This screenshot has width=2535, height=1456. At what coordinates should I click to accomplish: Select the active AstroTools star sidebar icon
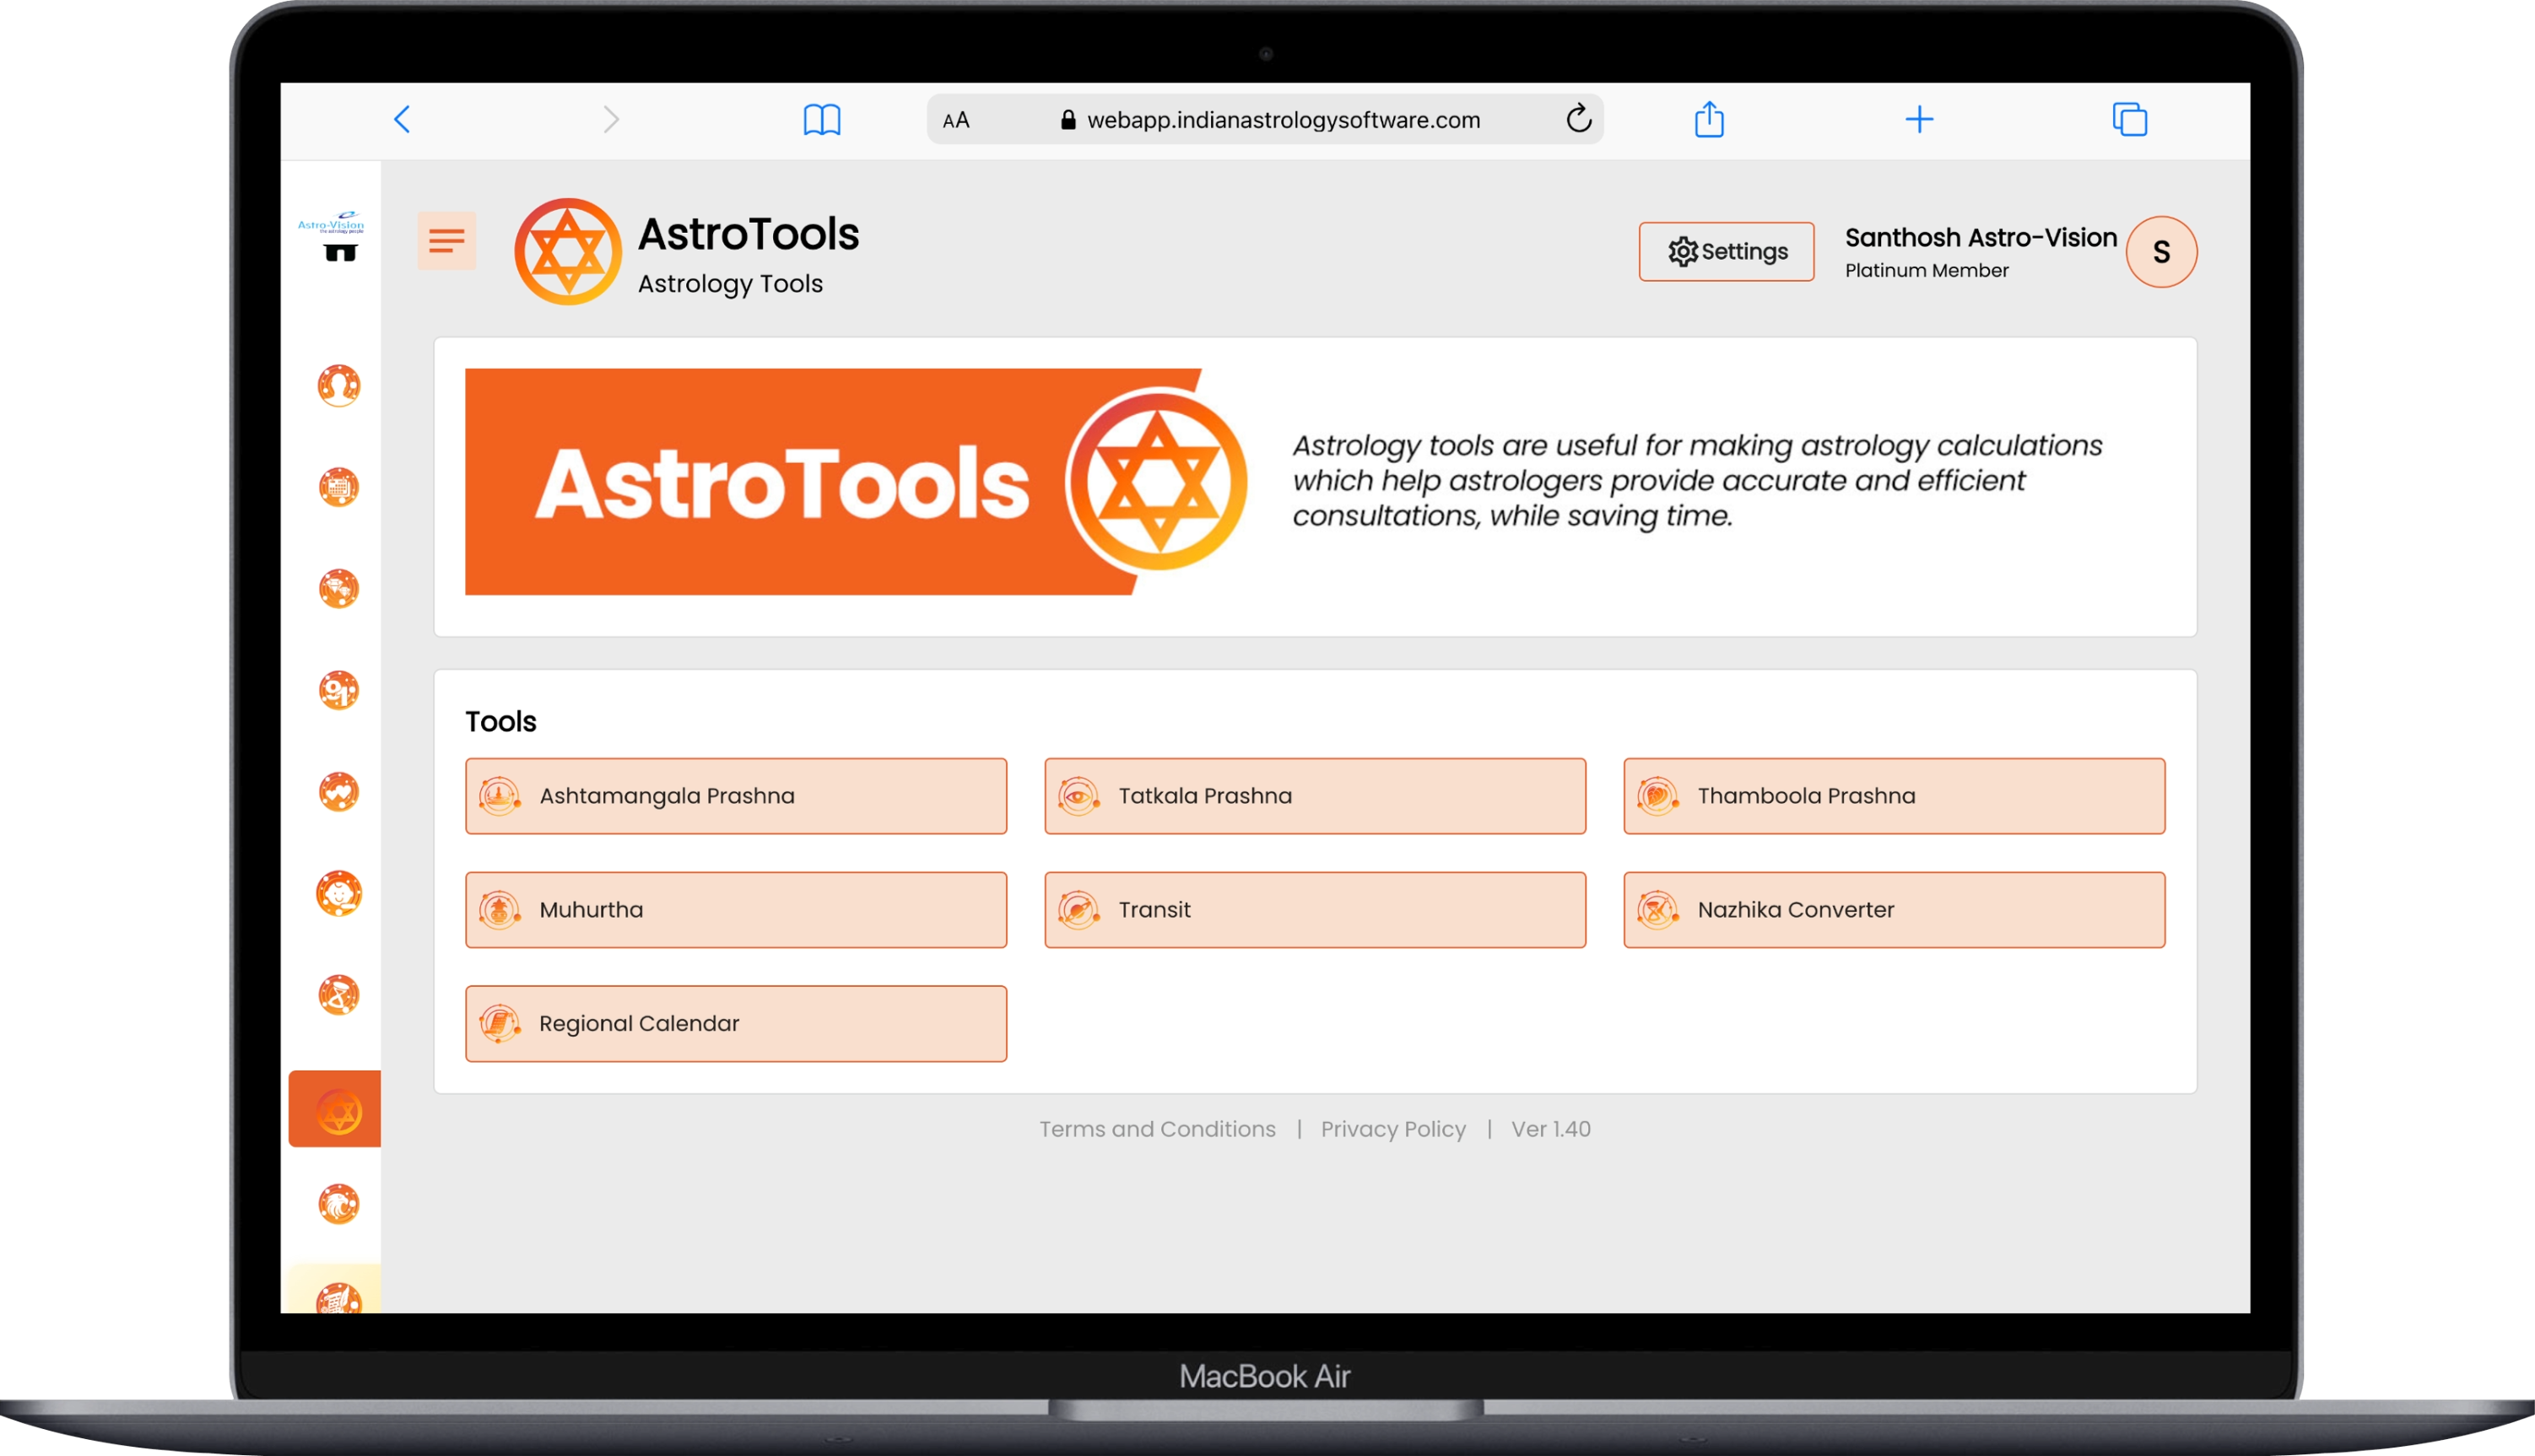335,1109
